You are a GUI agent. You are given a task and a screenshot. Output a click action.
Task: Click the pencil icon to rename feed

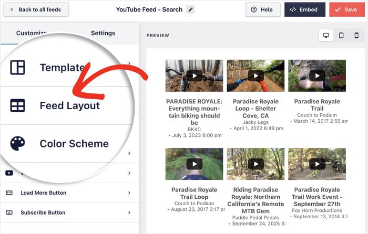(x=190, y=9)
